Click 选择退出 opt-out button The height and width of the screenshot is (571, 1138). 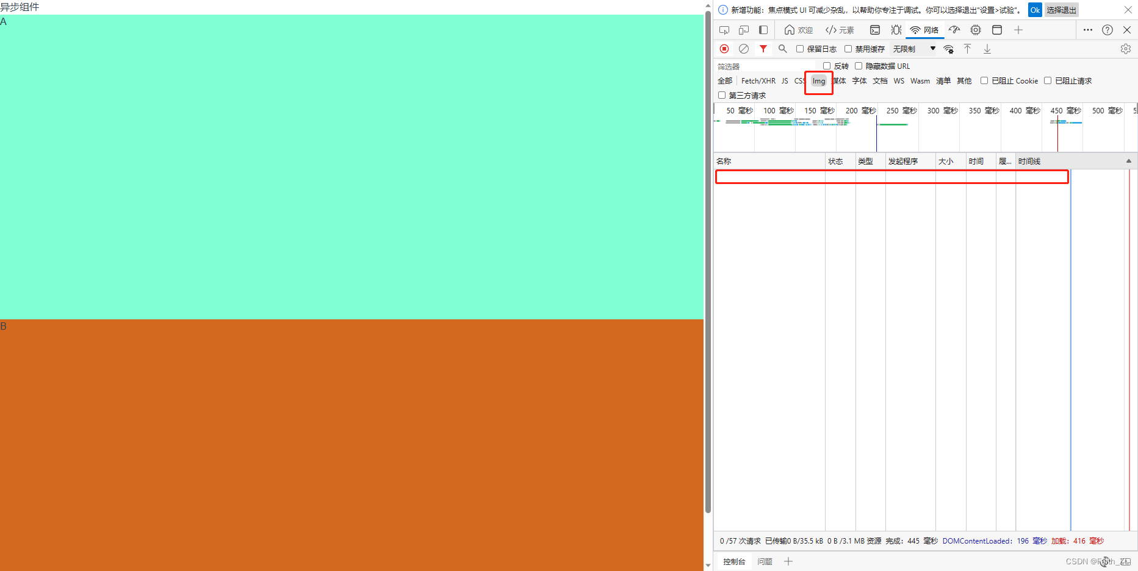coord(1062,10)
